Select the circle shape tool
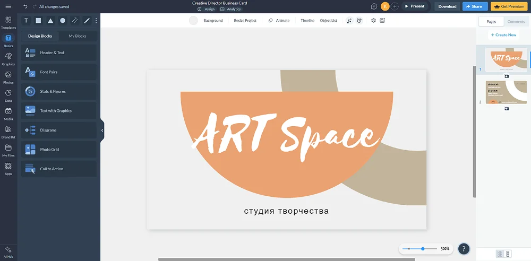The width and height of the screenshot is (531, 261). [63, 21]
